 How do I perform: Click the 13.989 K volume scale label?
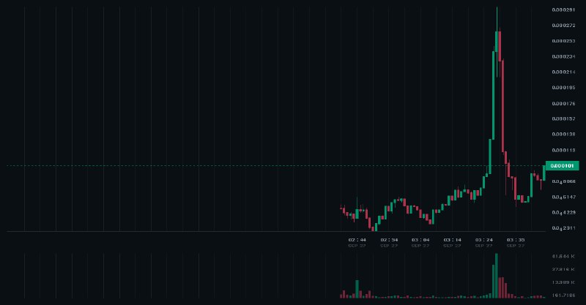point(563,282)
